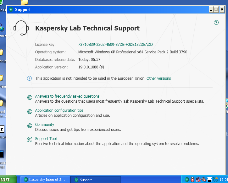Image resolution: width=228 pixels, height=183 pixels.
Task: Click the info icon next to the European Union notice
Action: coord(29,78)
